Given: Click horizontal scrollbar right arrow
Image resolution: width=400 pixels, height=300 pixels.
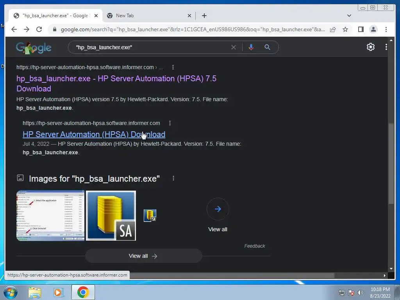Looking at the screenshot, I should pos(384,275).
